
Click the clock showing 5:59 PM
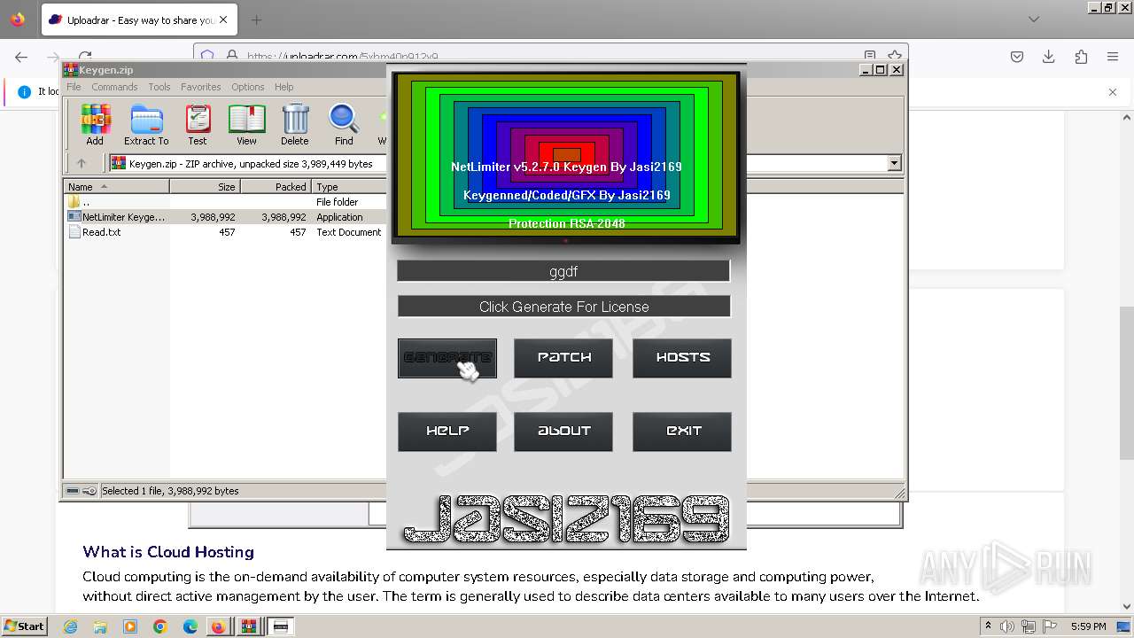click(x=1088, y=626)
